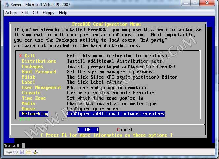Open the Floppy menu
The height and width of the screenshot is (159, 219).
pyautogui.click(x=48, y=13)
